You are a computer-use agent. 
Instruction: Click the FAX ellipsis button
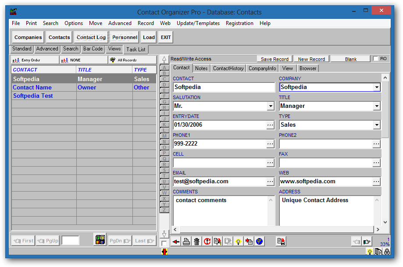pyautogui.click(x=376, y=163)
